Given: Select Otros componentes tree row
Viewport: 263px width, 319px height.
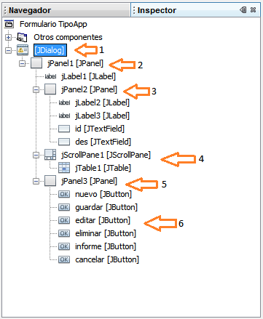Looking at the screenshot, I should coord(68,37).
